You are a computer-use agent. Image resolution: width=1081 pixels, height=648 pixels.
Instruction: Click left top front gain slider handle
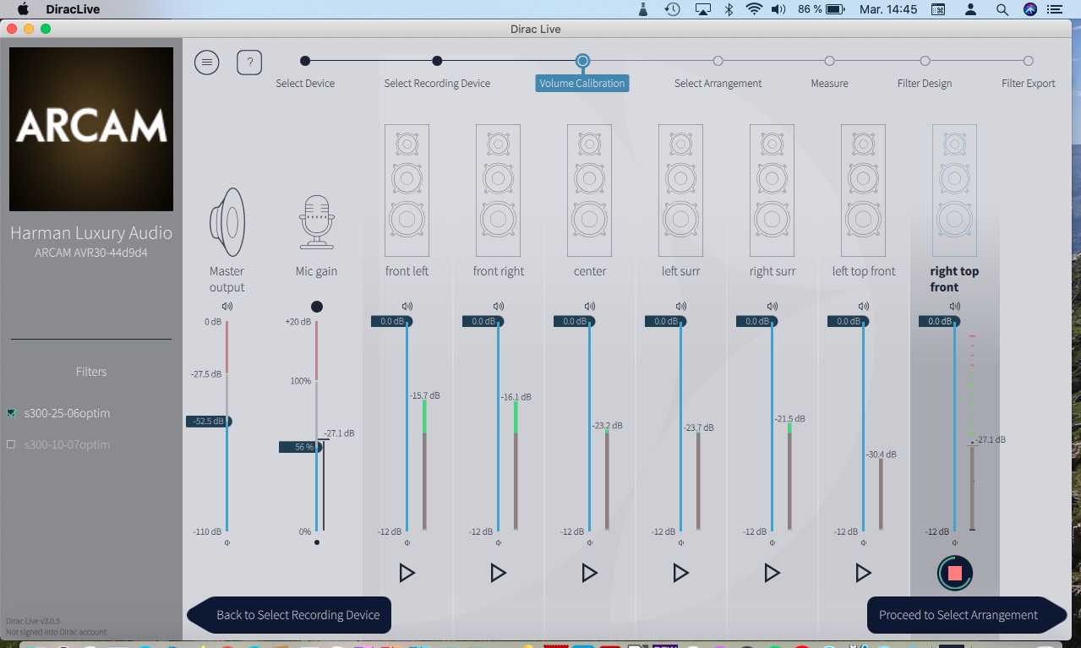[x=848, y=321]
